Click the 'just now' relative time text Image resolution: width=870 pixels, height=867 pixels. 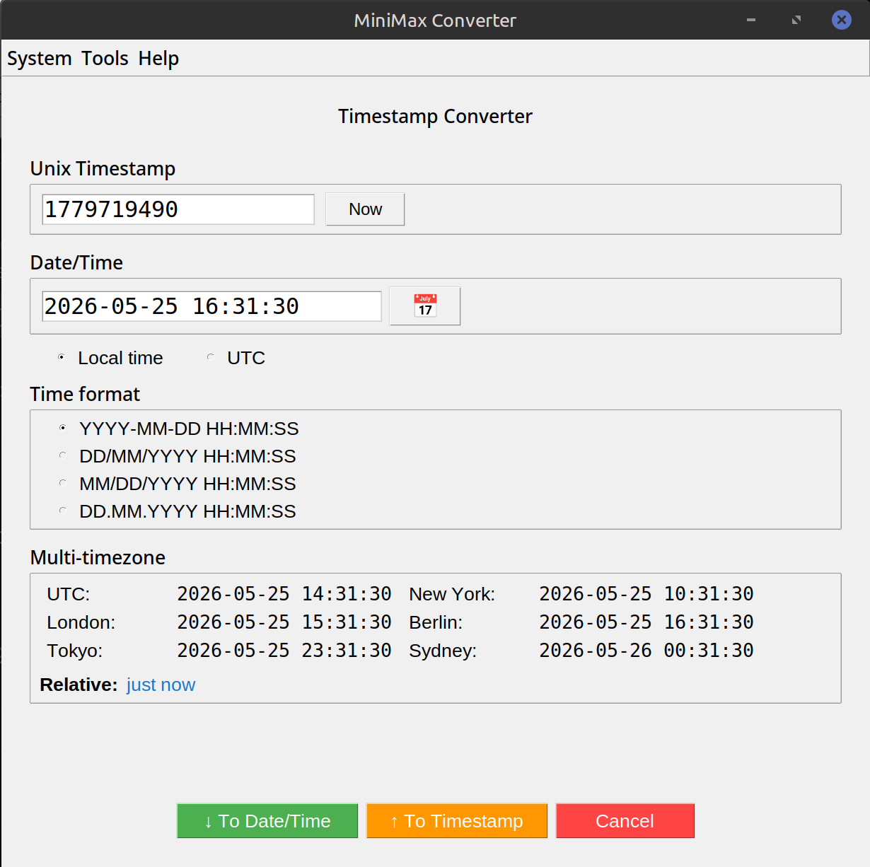(x=161, y=685)
